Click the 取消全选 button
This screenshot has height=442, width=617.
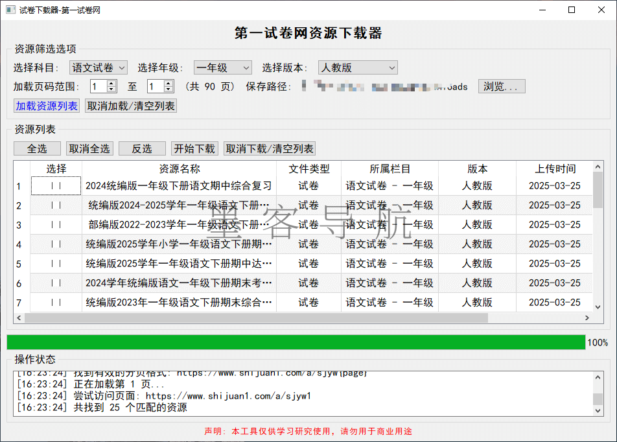pyautogui.click(x=89, y=148)
